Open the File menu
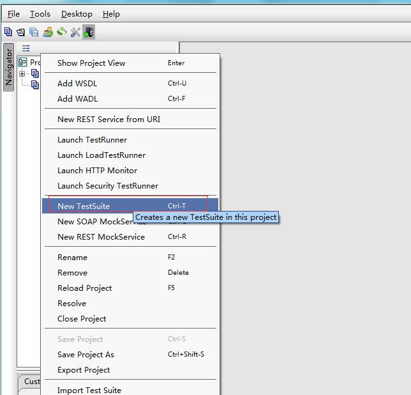 click(13, 14)
